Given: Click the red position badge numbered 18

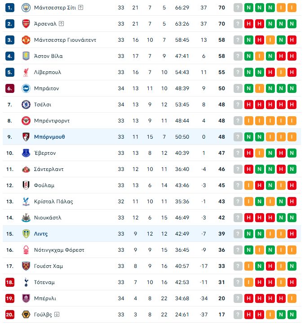Looking at the screenshot, I should [10, 282].
